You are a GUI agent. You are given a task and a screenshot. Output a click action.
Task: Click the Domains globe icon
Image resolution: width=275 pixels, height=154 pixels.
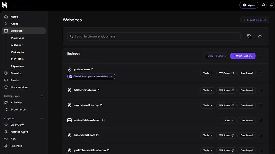click(x=6, y=73)
